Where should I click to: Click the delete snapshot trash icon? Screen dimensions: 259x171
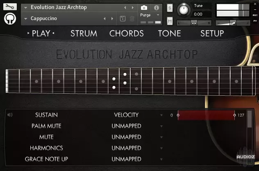tap(132, 19)
